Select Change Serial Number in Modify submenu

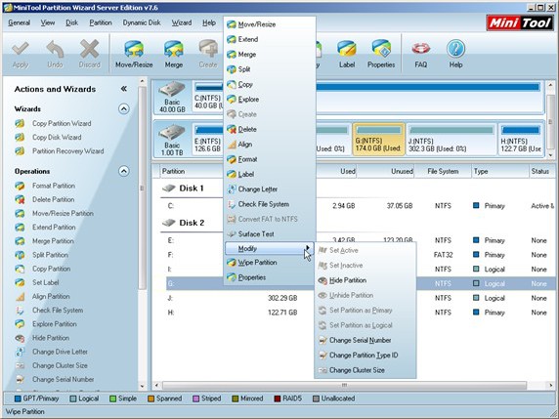(x=365, y=340)
